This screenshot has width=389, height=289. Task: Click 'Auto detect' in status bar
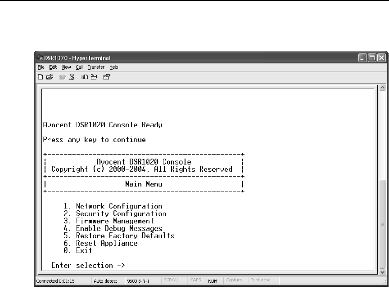point(105,281)
